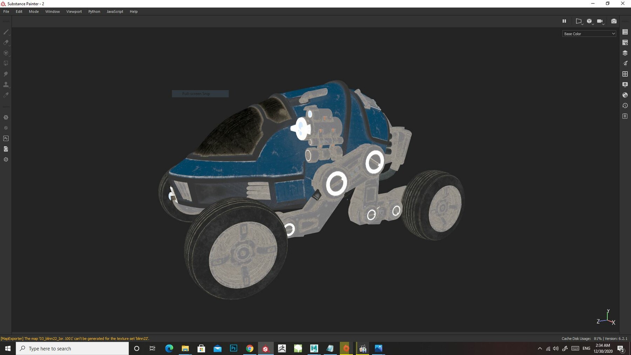The height and width of the screenshot is (355, 631).
Task: Toggle the Photoshop export plugin
Action: (x=6, y=138)
